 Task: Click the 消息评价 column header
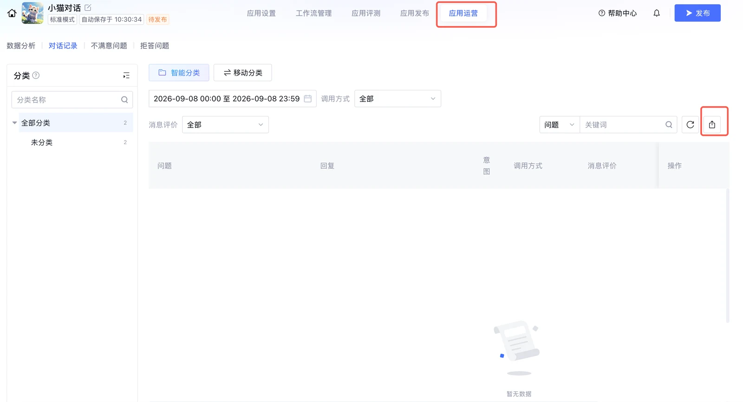[x=602, y=166]
